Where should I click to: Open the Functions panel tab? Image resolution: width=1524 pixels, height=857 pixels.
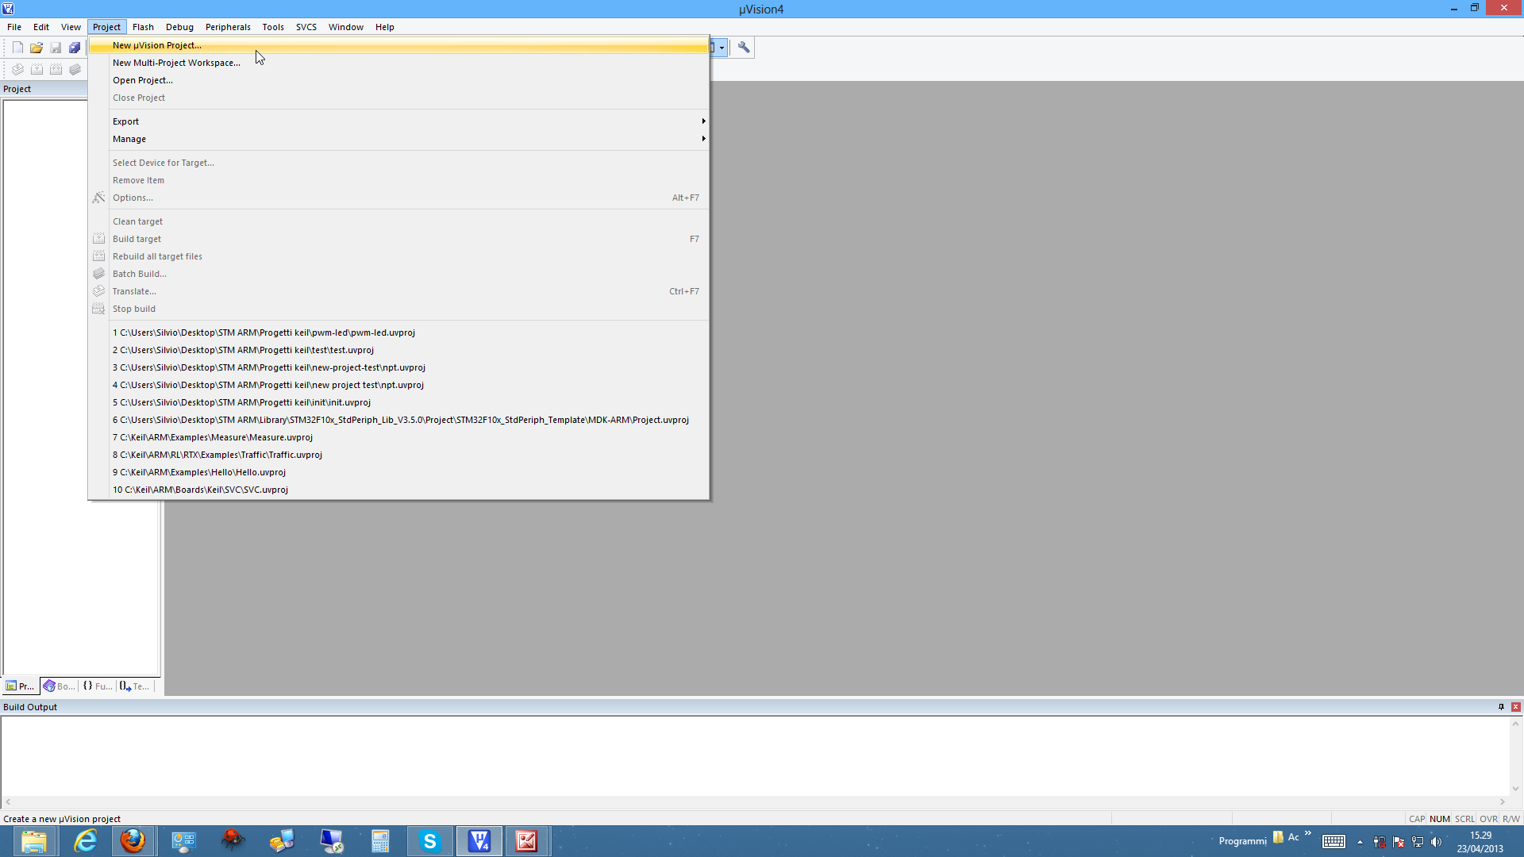(x=98, y=686)
